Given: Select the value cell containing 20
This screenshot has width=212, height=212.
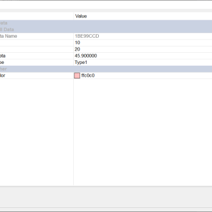Looking at the screenshot, I should (143, 49).
